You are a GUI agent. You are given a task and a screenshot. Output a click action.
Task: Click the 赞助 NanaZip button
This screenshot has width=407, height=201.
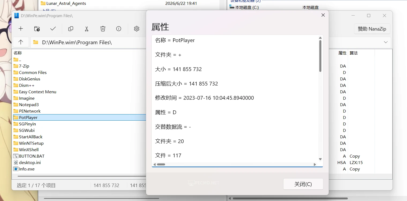(372, 29)
